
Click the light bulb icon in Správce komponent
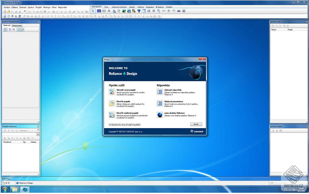point(22,30)
